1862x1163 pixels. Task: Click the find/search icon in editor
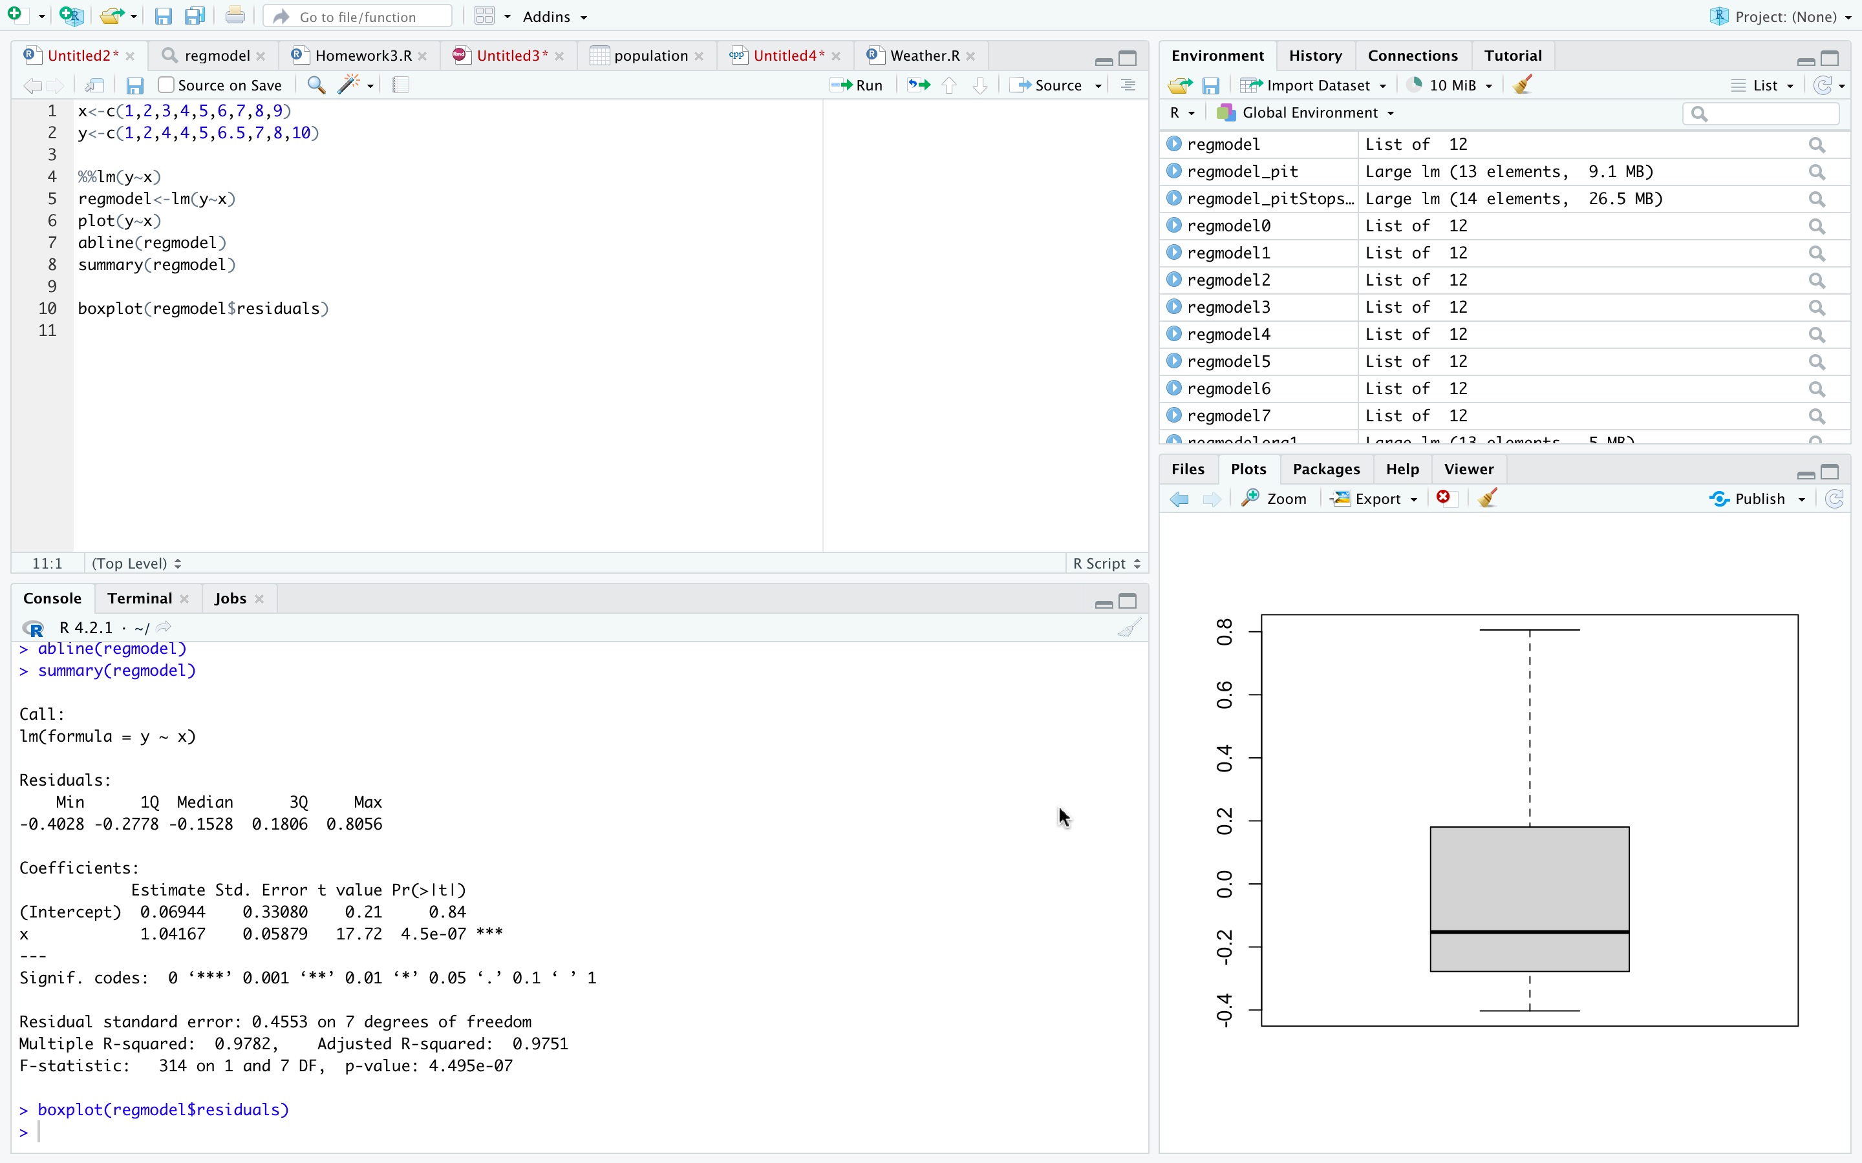[315, 85]
